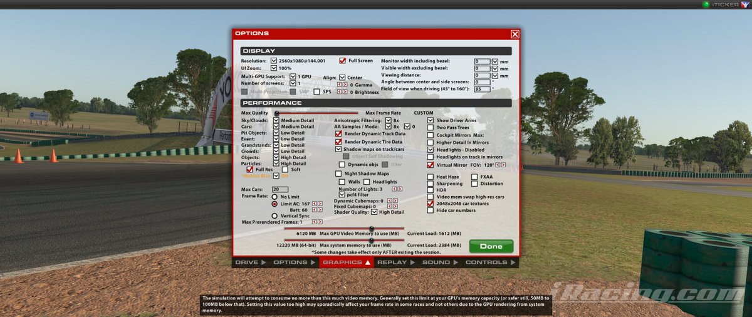Open Sky/Clouds detail dropdown

pos(276,120)
